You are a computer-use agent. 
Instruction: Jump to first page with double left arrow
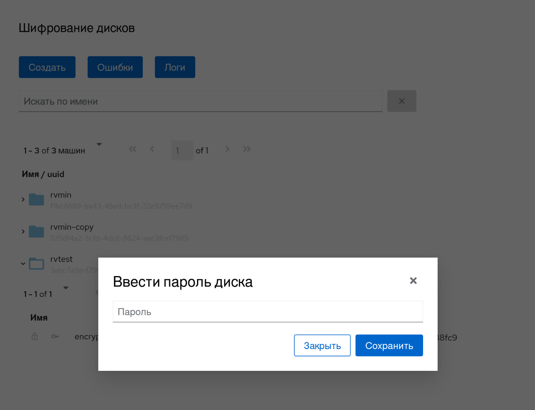(132, 149)
